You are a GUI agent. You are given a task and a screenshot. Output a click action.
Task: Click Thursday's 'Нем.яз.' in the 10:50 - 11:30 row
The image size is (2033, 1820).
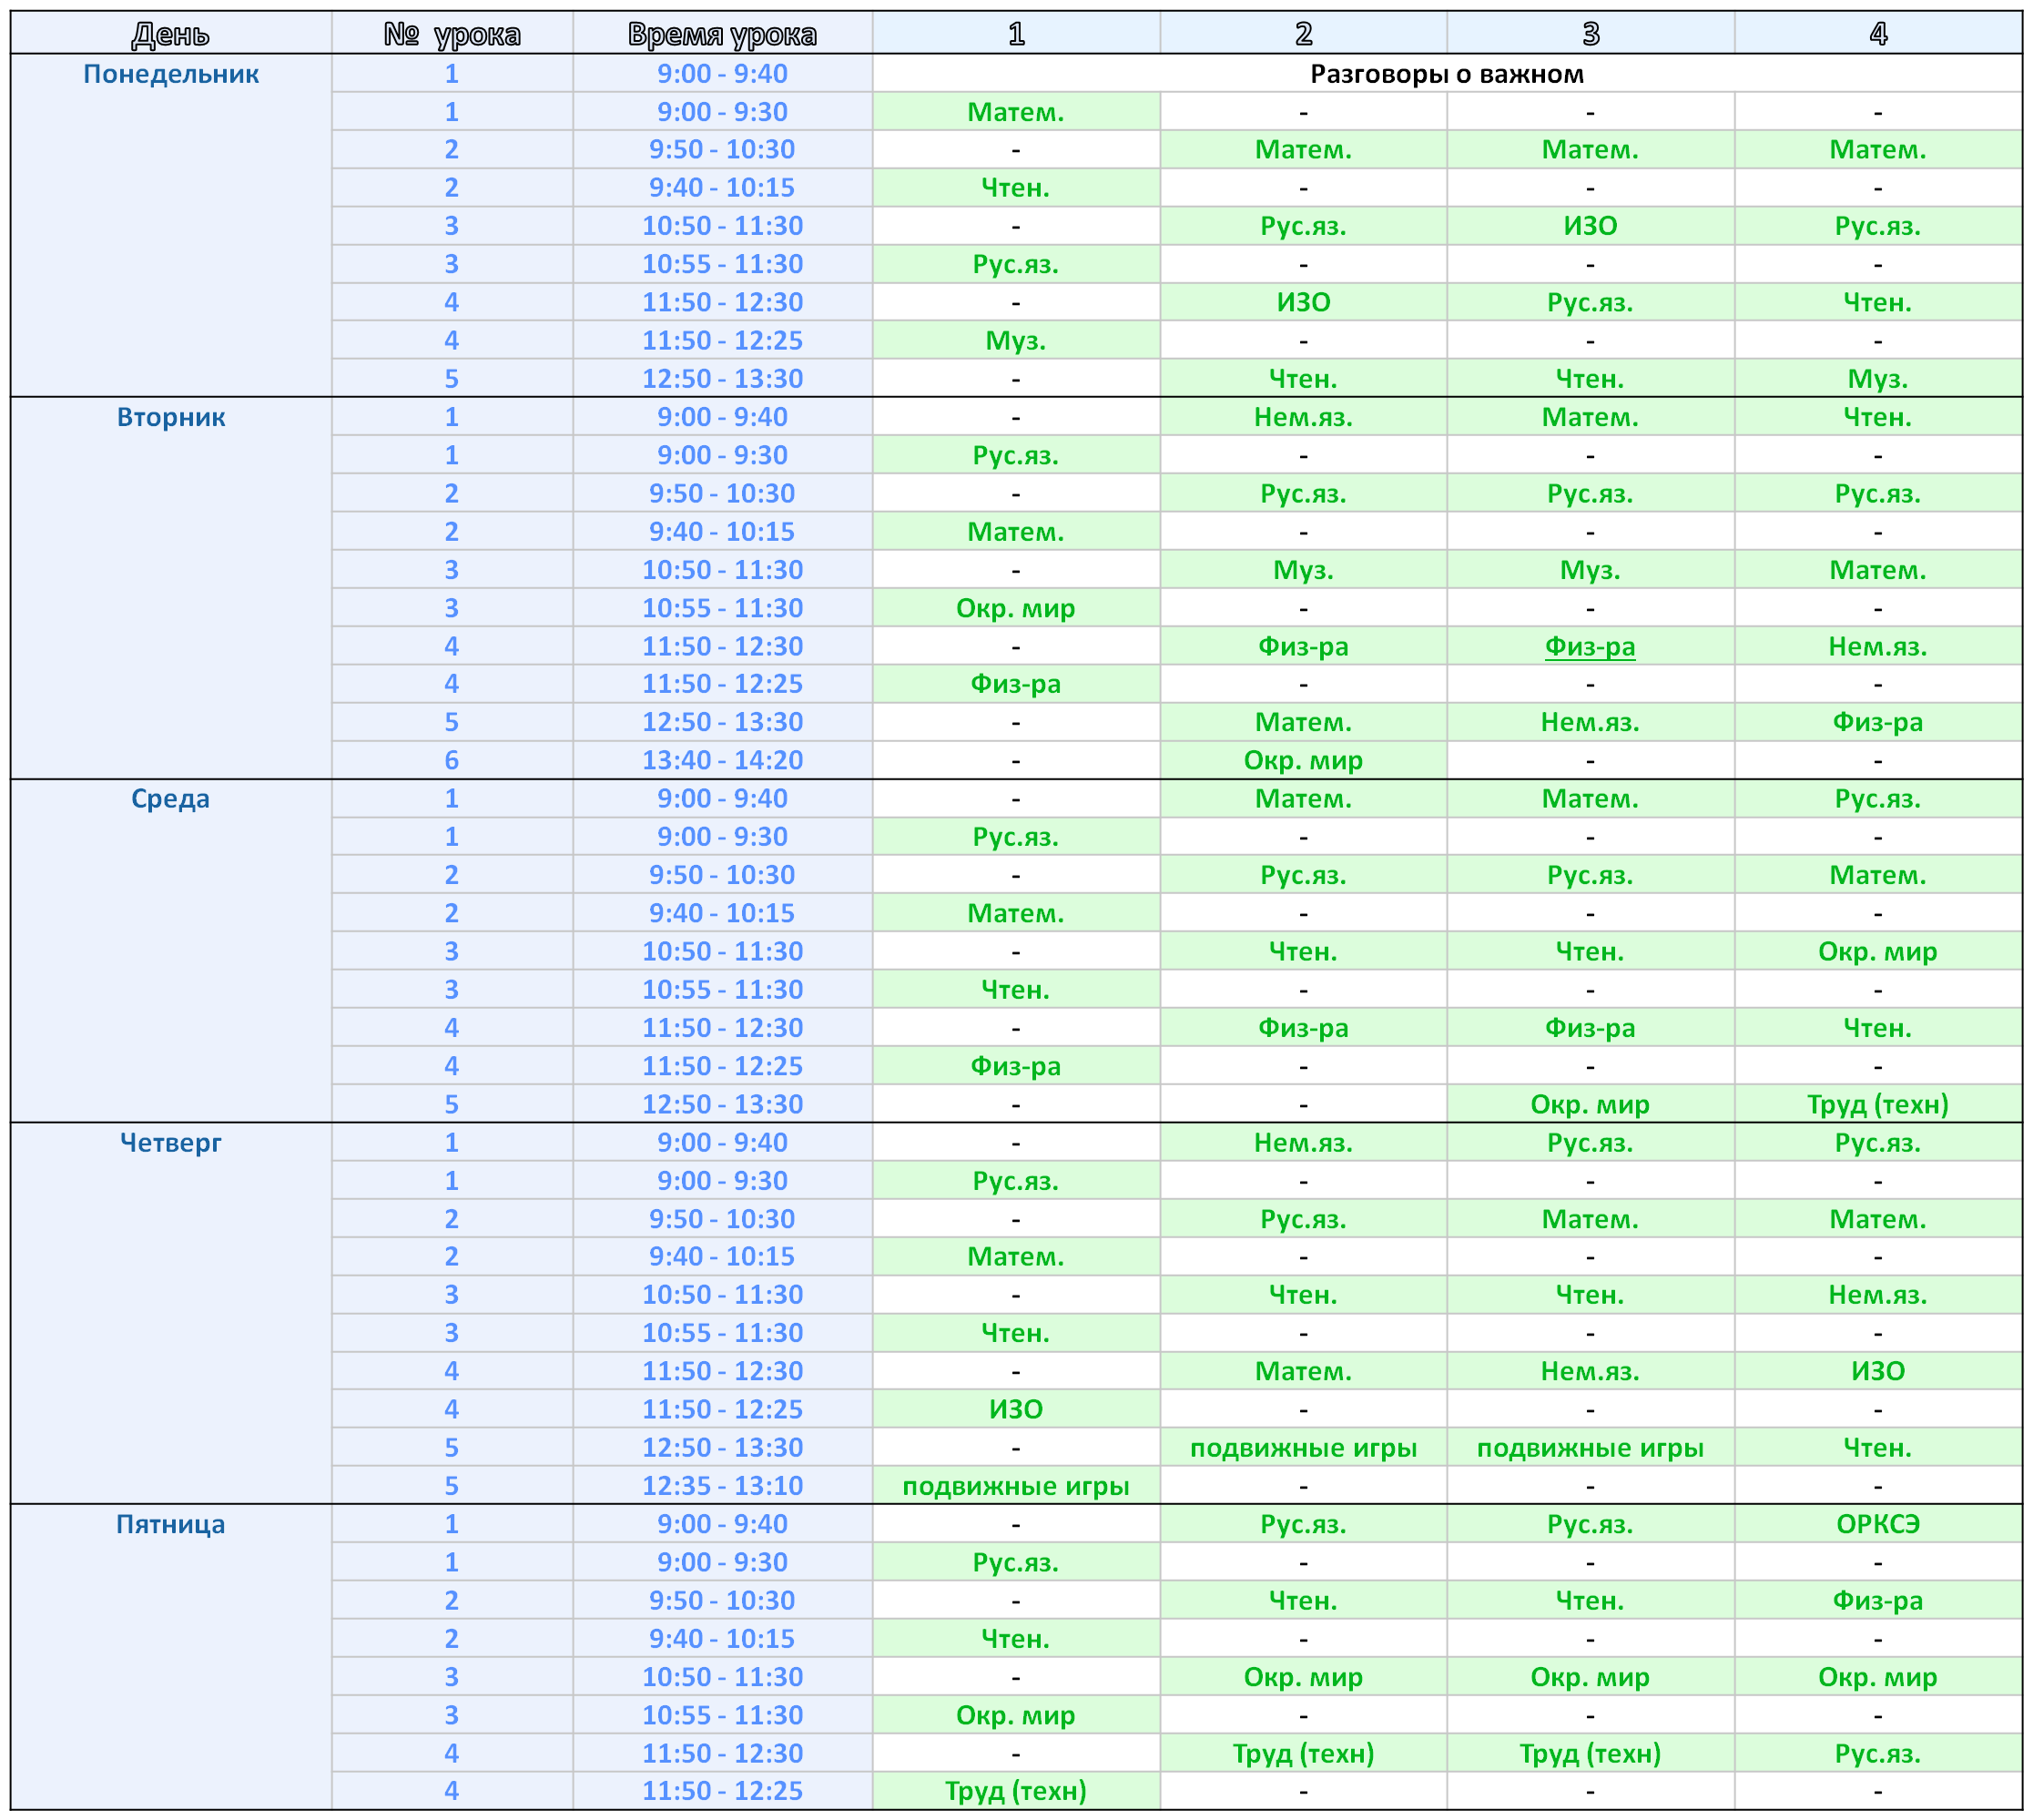coord(1878,1295)
